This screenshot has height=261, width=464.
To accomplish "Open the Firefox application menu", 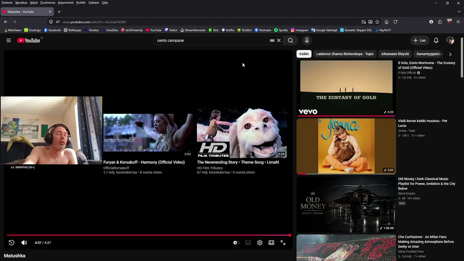I will (x=458, y=22).
